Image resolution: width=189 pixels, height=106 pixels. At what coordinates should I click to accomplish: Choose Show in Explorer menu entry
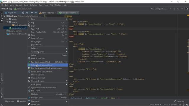coord(48,75)
